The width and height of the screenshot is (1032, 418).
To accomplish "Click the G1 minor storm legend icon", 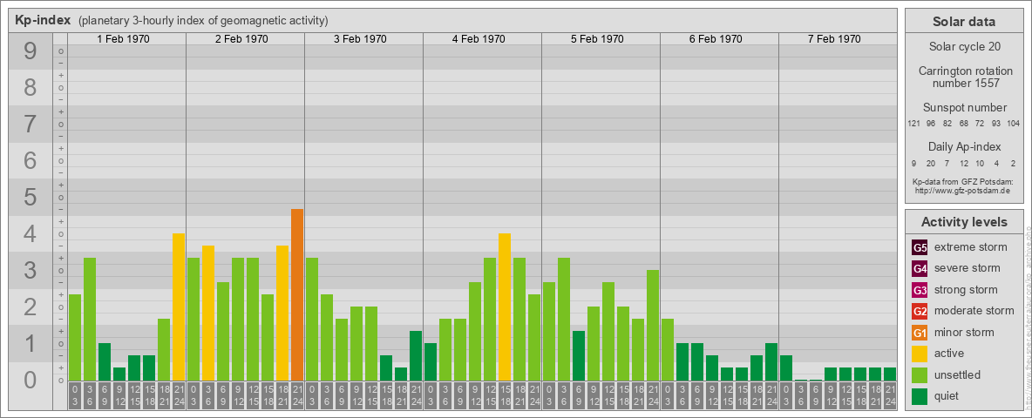I will 920,332.
